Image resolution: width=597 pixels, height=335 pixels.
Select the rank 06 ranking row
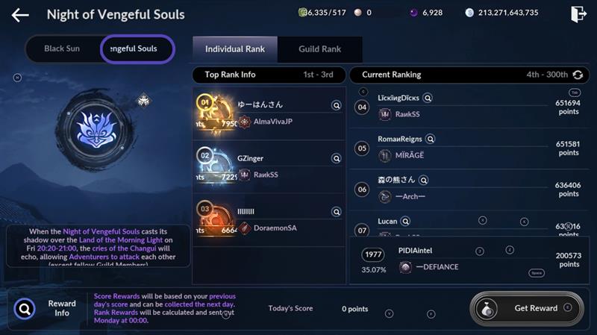pyautogui.click(x=469, y=190)
